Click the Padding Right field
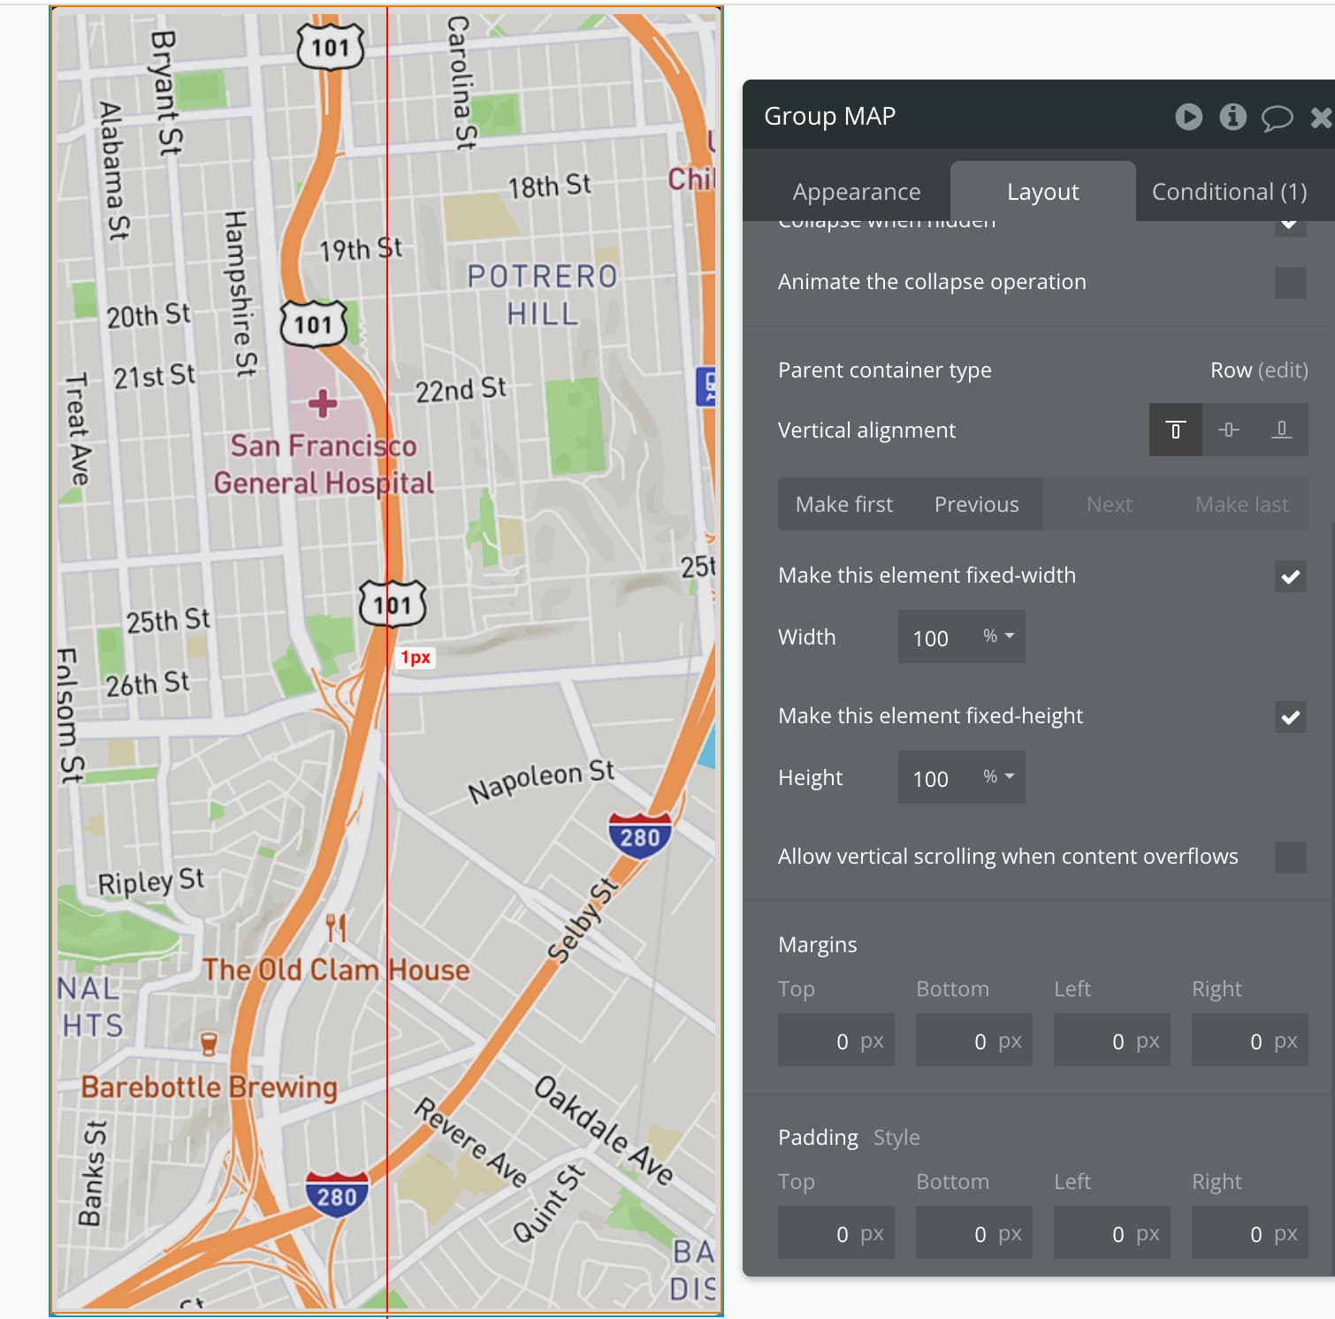The image size is (1335, 1319). click(1250, 1232)
